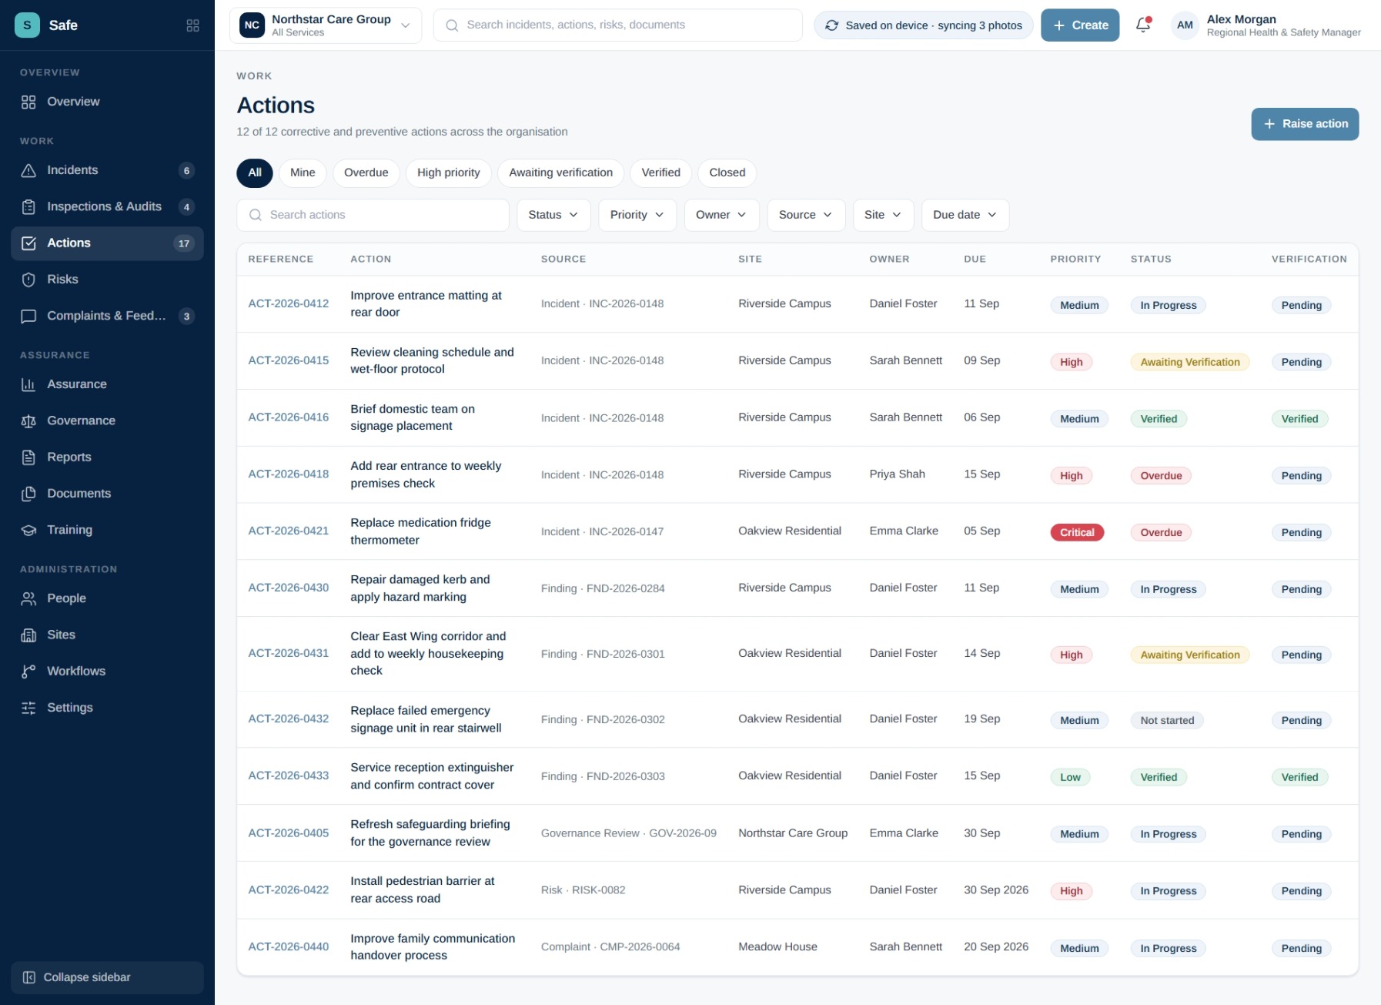Go to the Training section
Screen dimensions: 1381x1005
pos(107,530)
